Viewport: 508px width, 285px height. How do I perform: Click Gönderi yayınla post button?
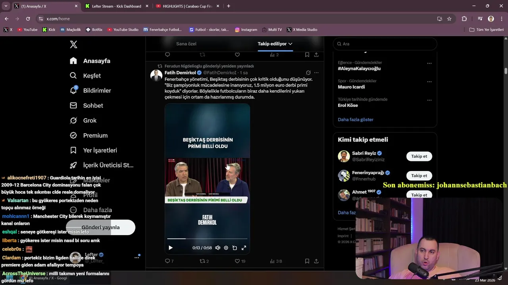(x=100, y=228)
